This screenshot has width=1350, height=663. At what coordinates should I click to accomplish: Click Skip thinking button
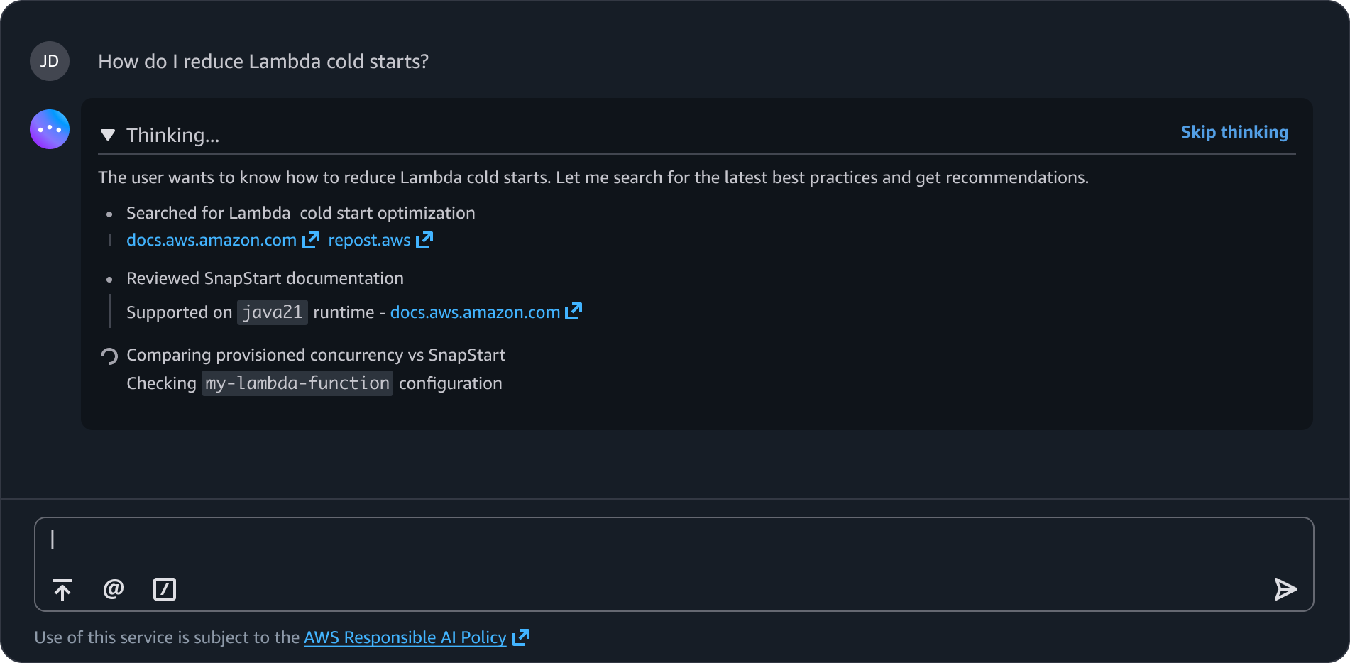pos(1234,132)
